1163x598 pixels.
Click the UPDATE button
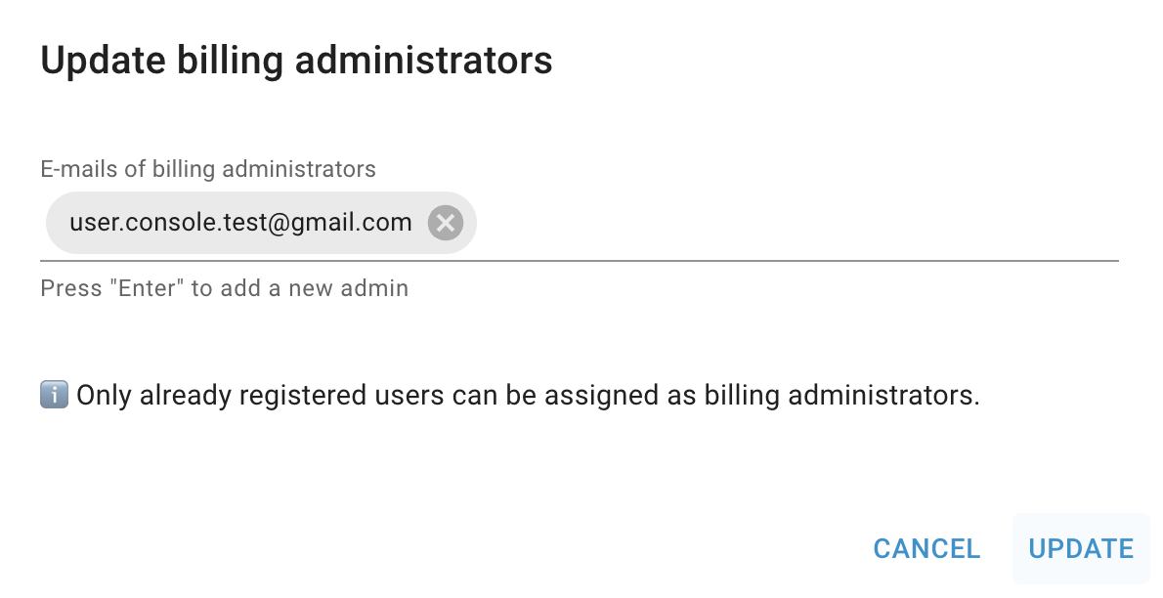tap(1081, 548)
